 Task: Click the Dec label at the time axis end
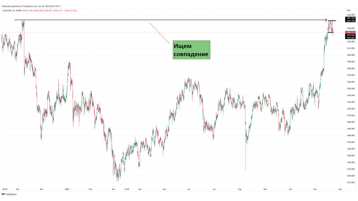[x=340, y=189]
